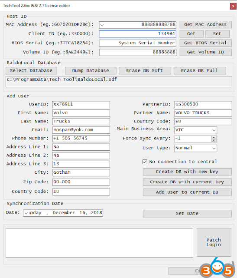Click the left Country Code field under Zip Code

click(81, 192)
